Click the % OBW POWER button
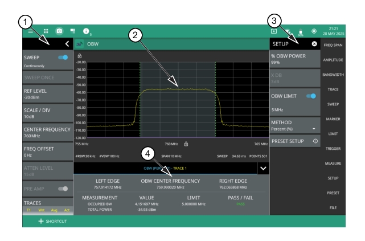Image resolution: width=365 pixels, height=241 pixels. (293, 59)
